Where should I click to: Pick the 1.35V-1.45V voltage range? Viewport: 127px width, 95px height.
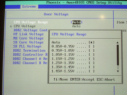click(x=73, y=67)
